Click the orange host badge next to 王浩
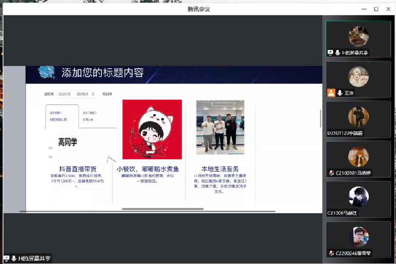Screen dimensions: 396x264 click(x=331, y=92)
